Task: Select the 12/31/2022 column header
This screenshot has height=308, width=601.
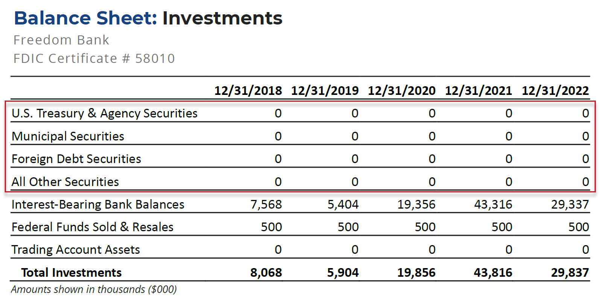Action: 555,91
